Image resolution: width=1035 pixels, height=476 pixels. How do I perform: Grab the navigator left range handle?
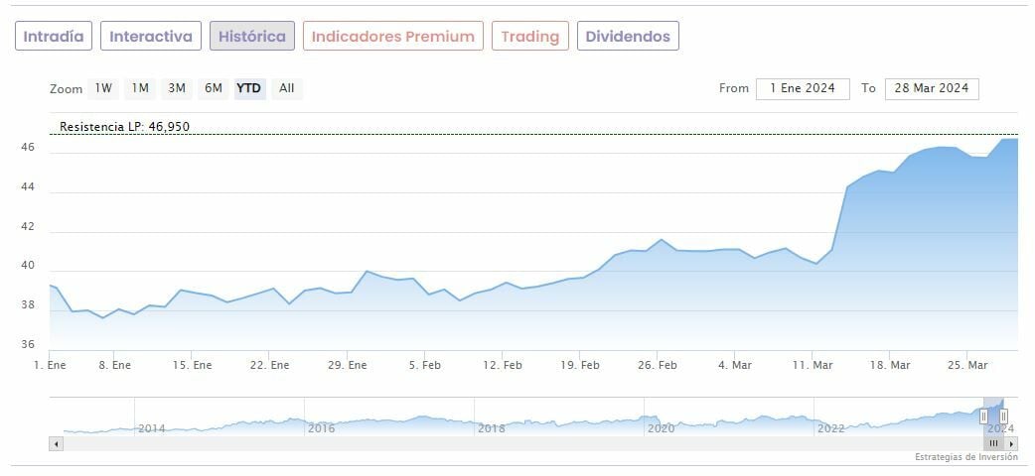(984, 416)
